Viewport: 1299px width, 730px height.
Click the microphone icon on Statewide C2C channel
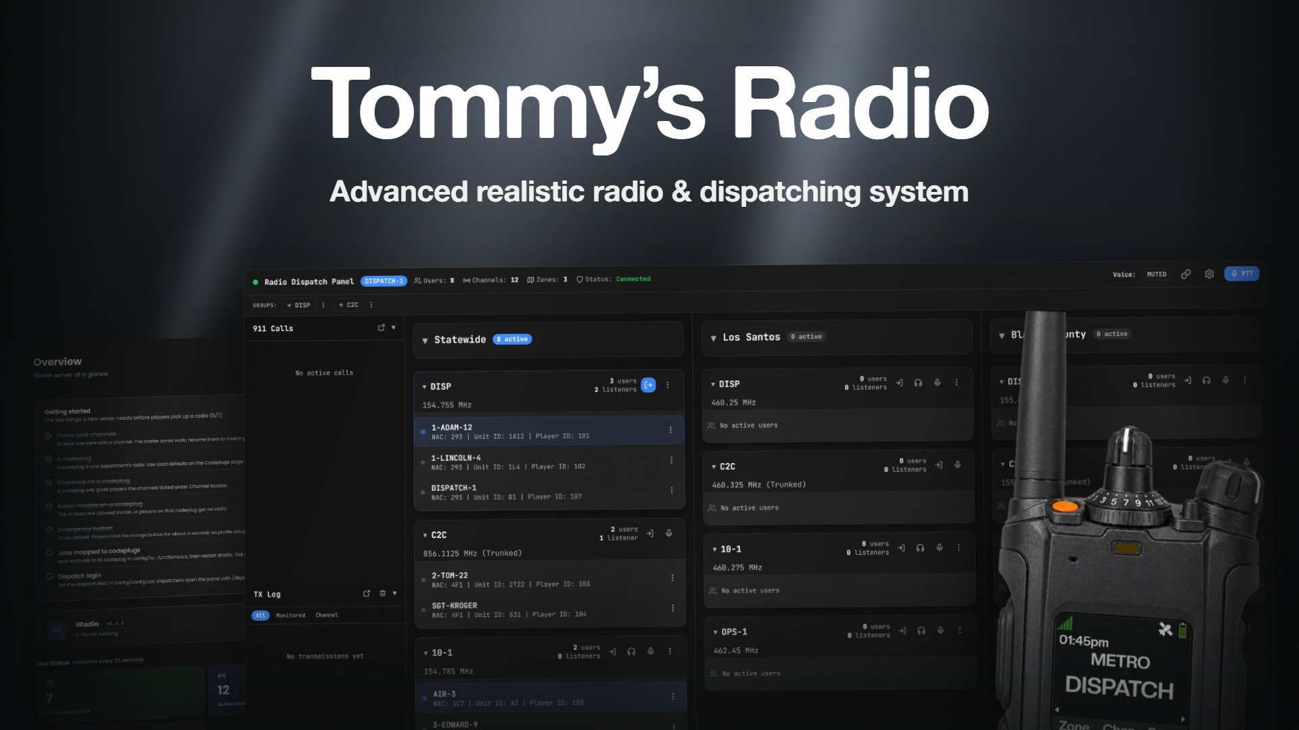coord(668,533)
